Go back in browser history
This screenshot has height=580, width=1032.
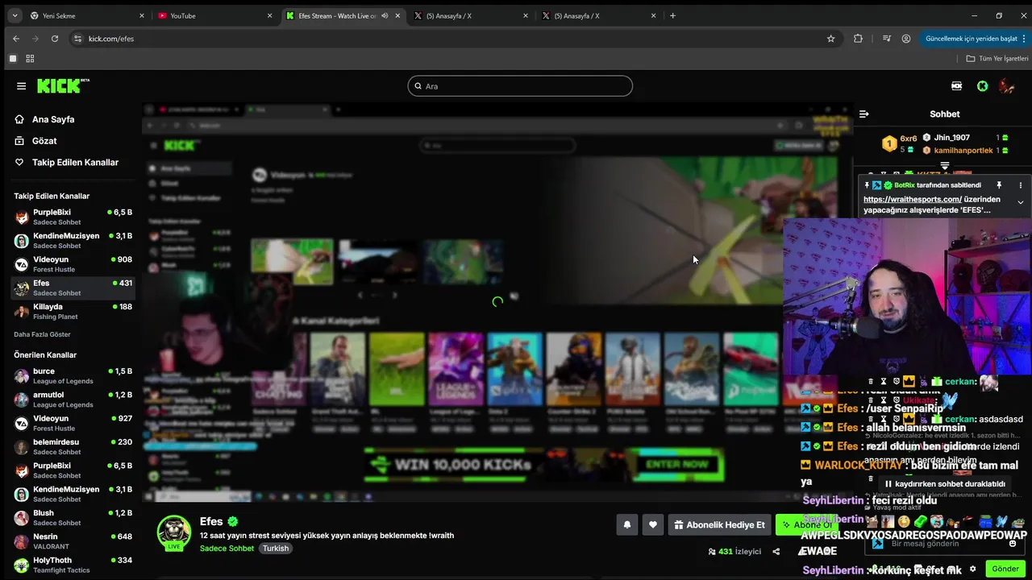tap(16, 39)
